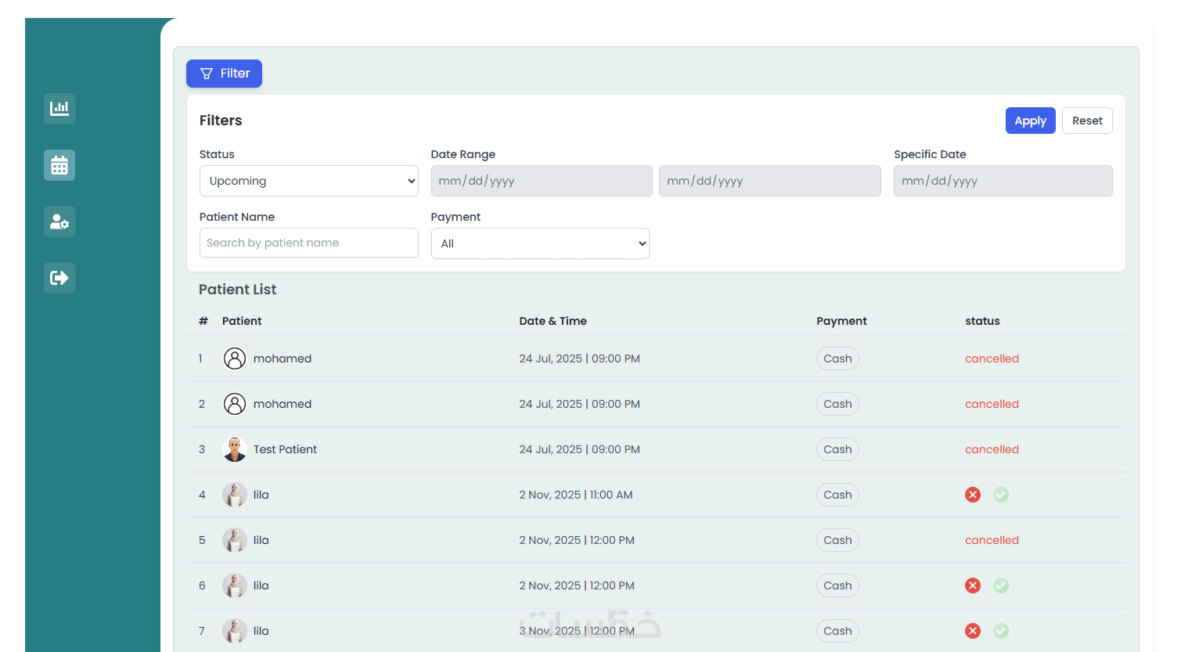Viewport: 1181px width, 652px height.
Task: Click the red cancel icon in row 6
Action: pos(973,585)
